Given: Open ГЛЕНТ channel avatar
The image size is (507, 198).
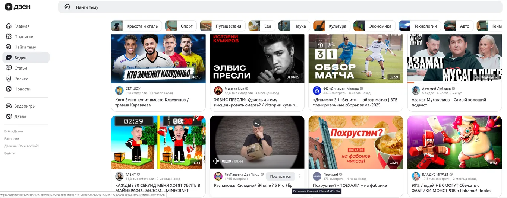Looking at the screenshot, I should tap(119, 176).
